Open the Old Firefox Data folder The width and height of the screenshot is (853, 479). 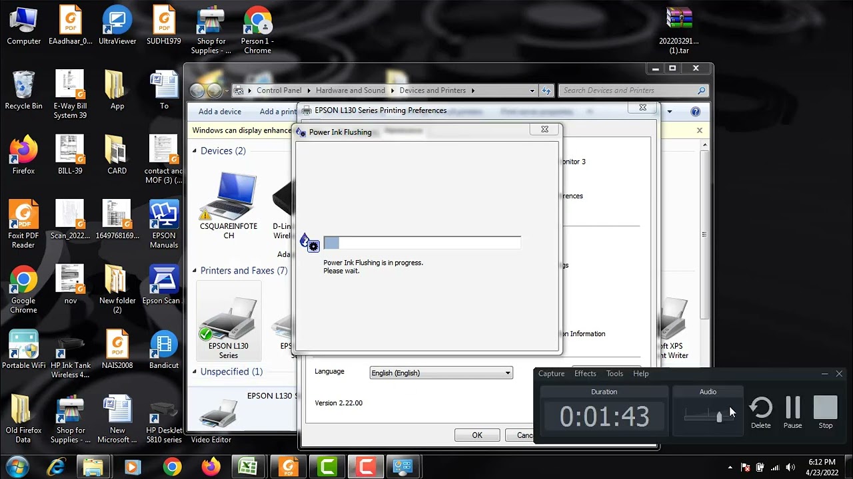(x=23, y=419)
